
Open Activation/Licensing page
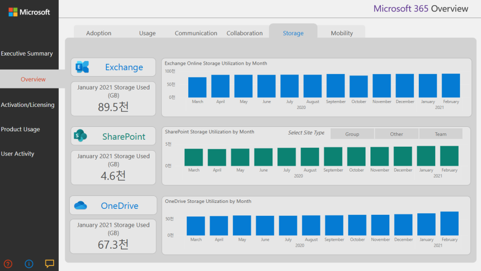tap(27, 105)
